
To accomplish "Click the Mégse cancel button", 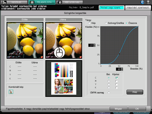I will point(118,109).
